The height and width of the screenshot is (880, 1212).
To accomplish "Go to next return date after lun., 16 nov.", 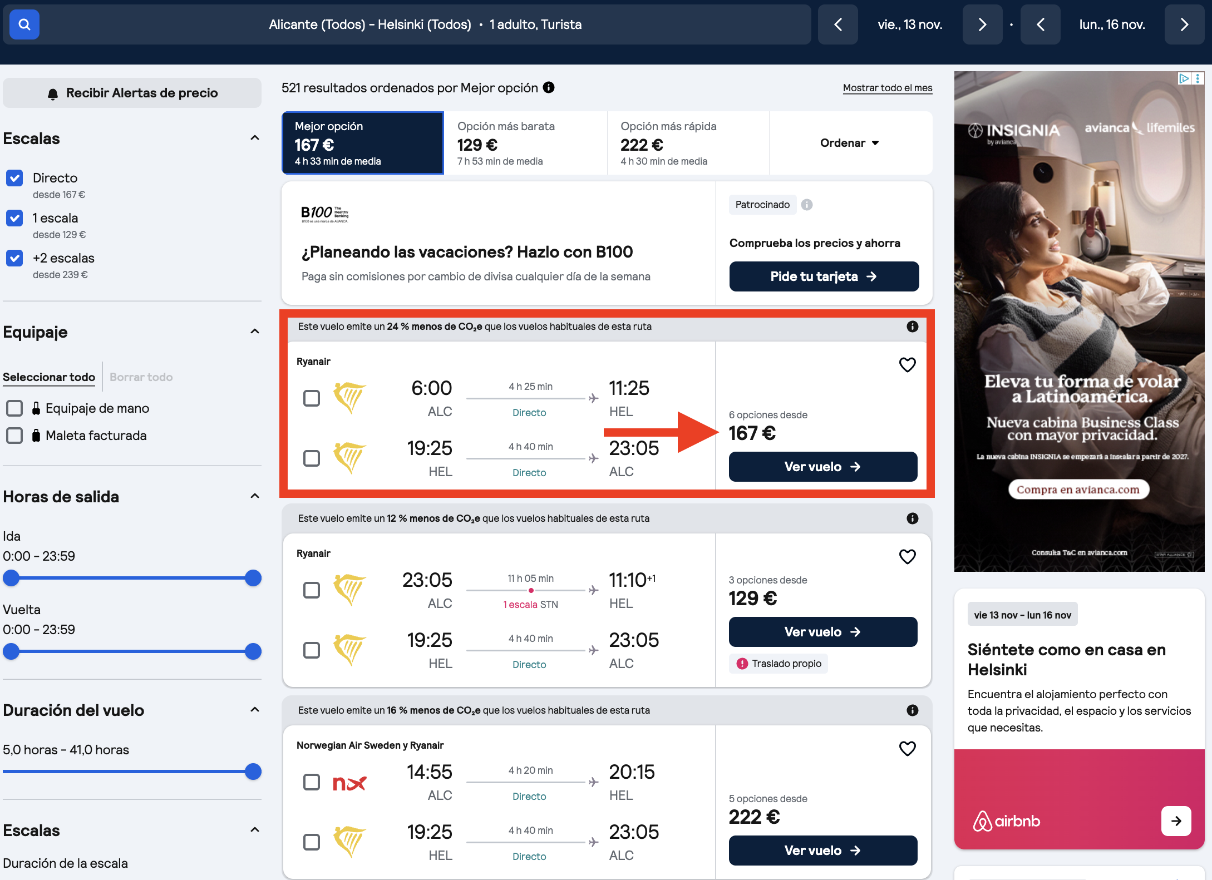I will click(1184, 24).
